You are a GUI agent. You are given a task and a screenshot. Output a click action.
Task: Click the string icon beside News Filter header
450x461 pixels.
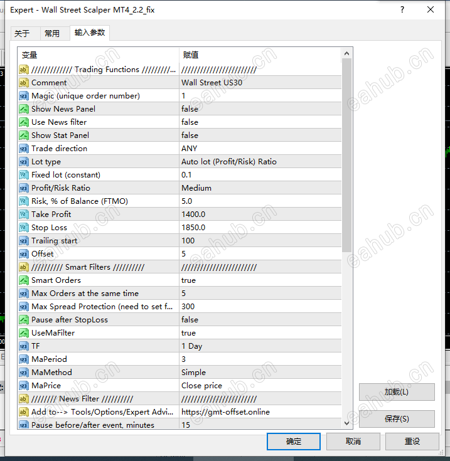(x=24, y=399)
